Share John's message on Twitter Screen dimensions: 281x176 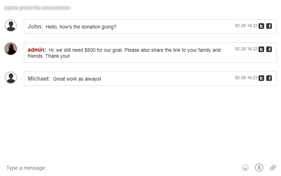point(261,26)
